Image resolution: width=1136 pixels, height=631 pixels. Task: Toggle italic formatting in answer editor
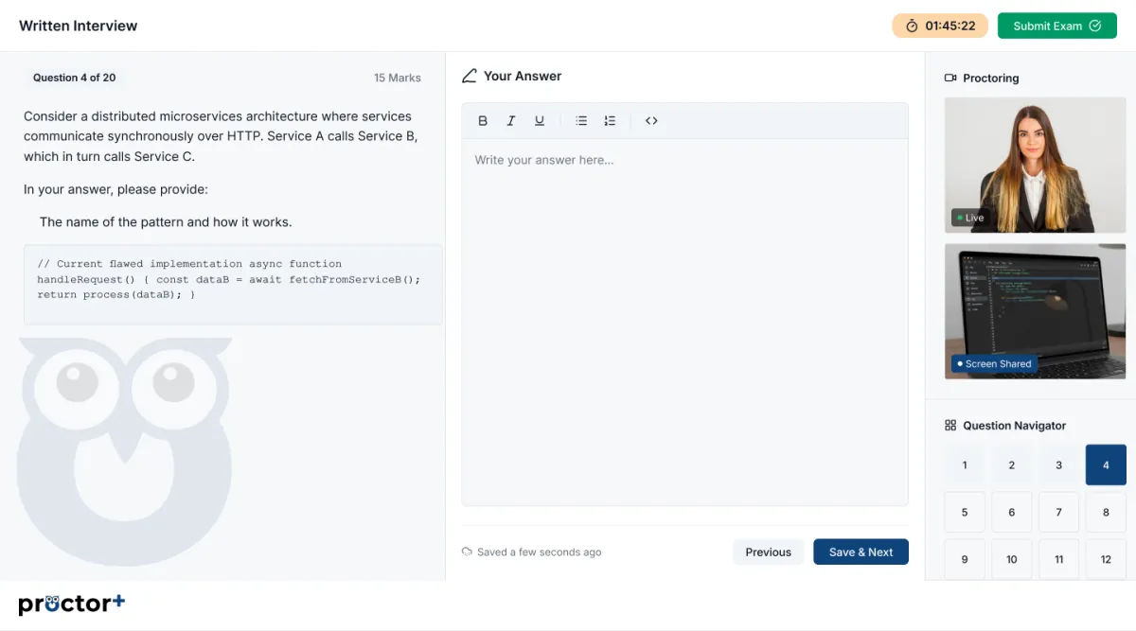[511, 121]
